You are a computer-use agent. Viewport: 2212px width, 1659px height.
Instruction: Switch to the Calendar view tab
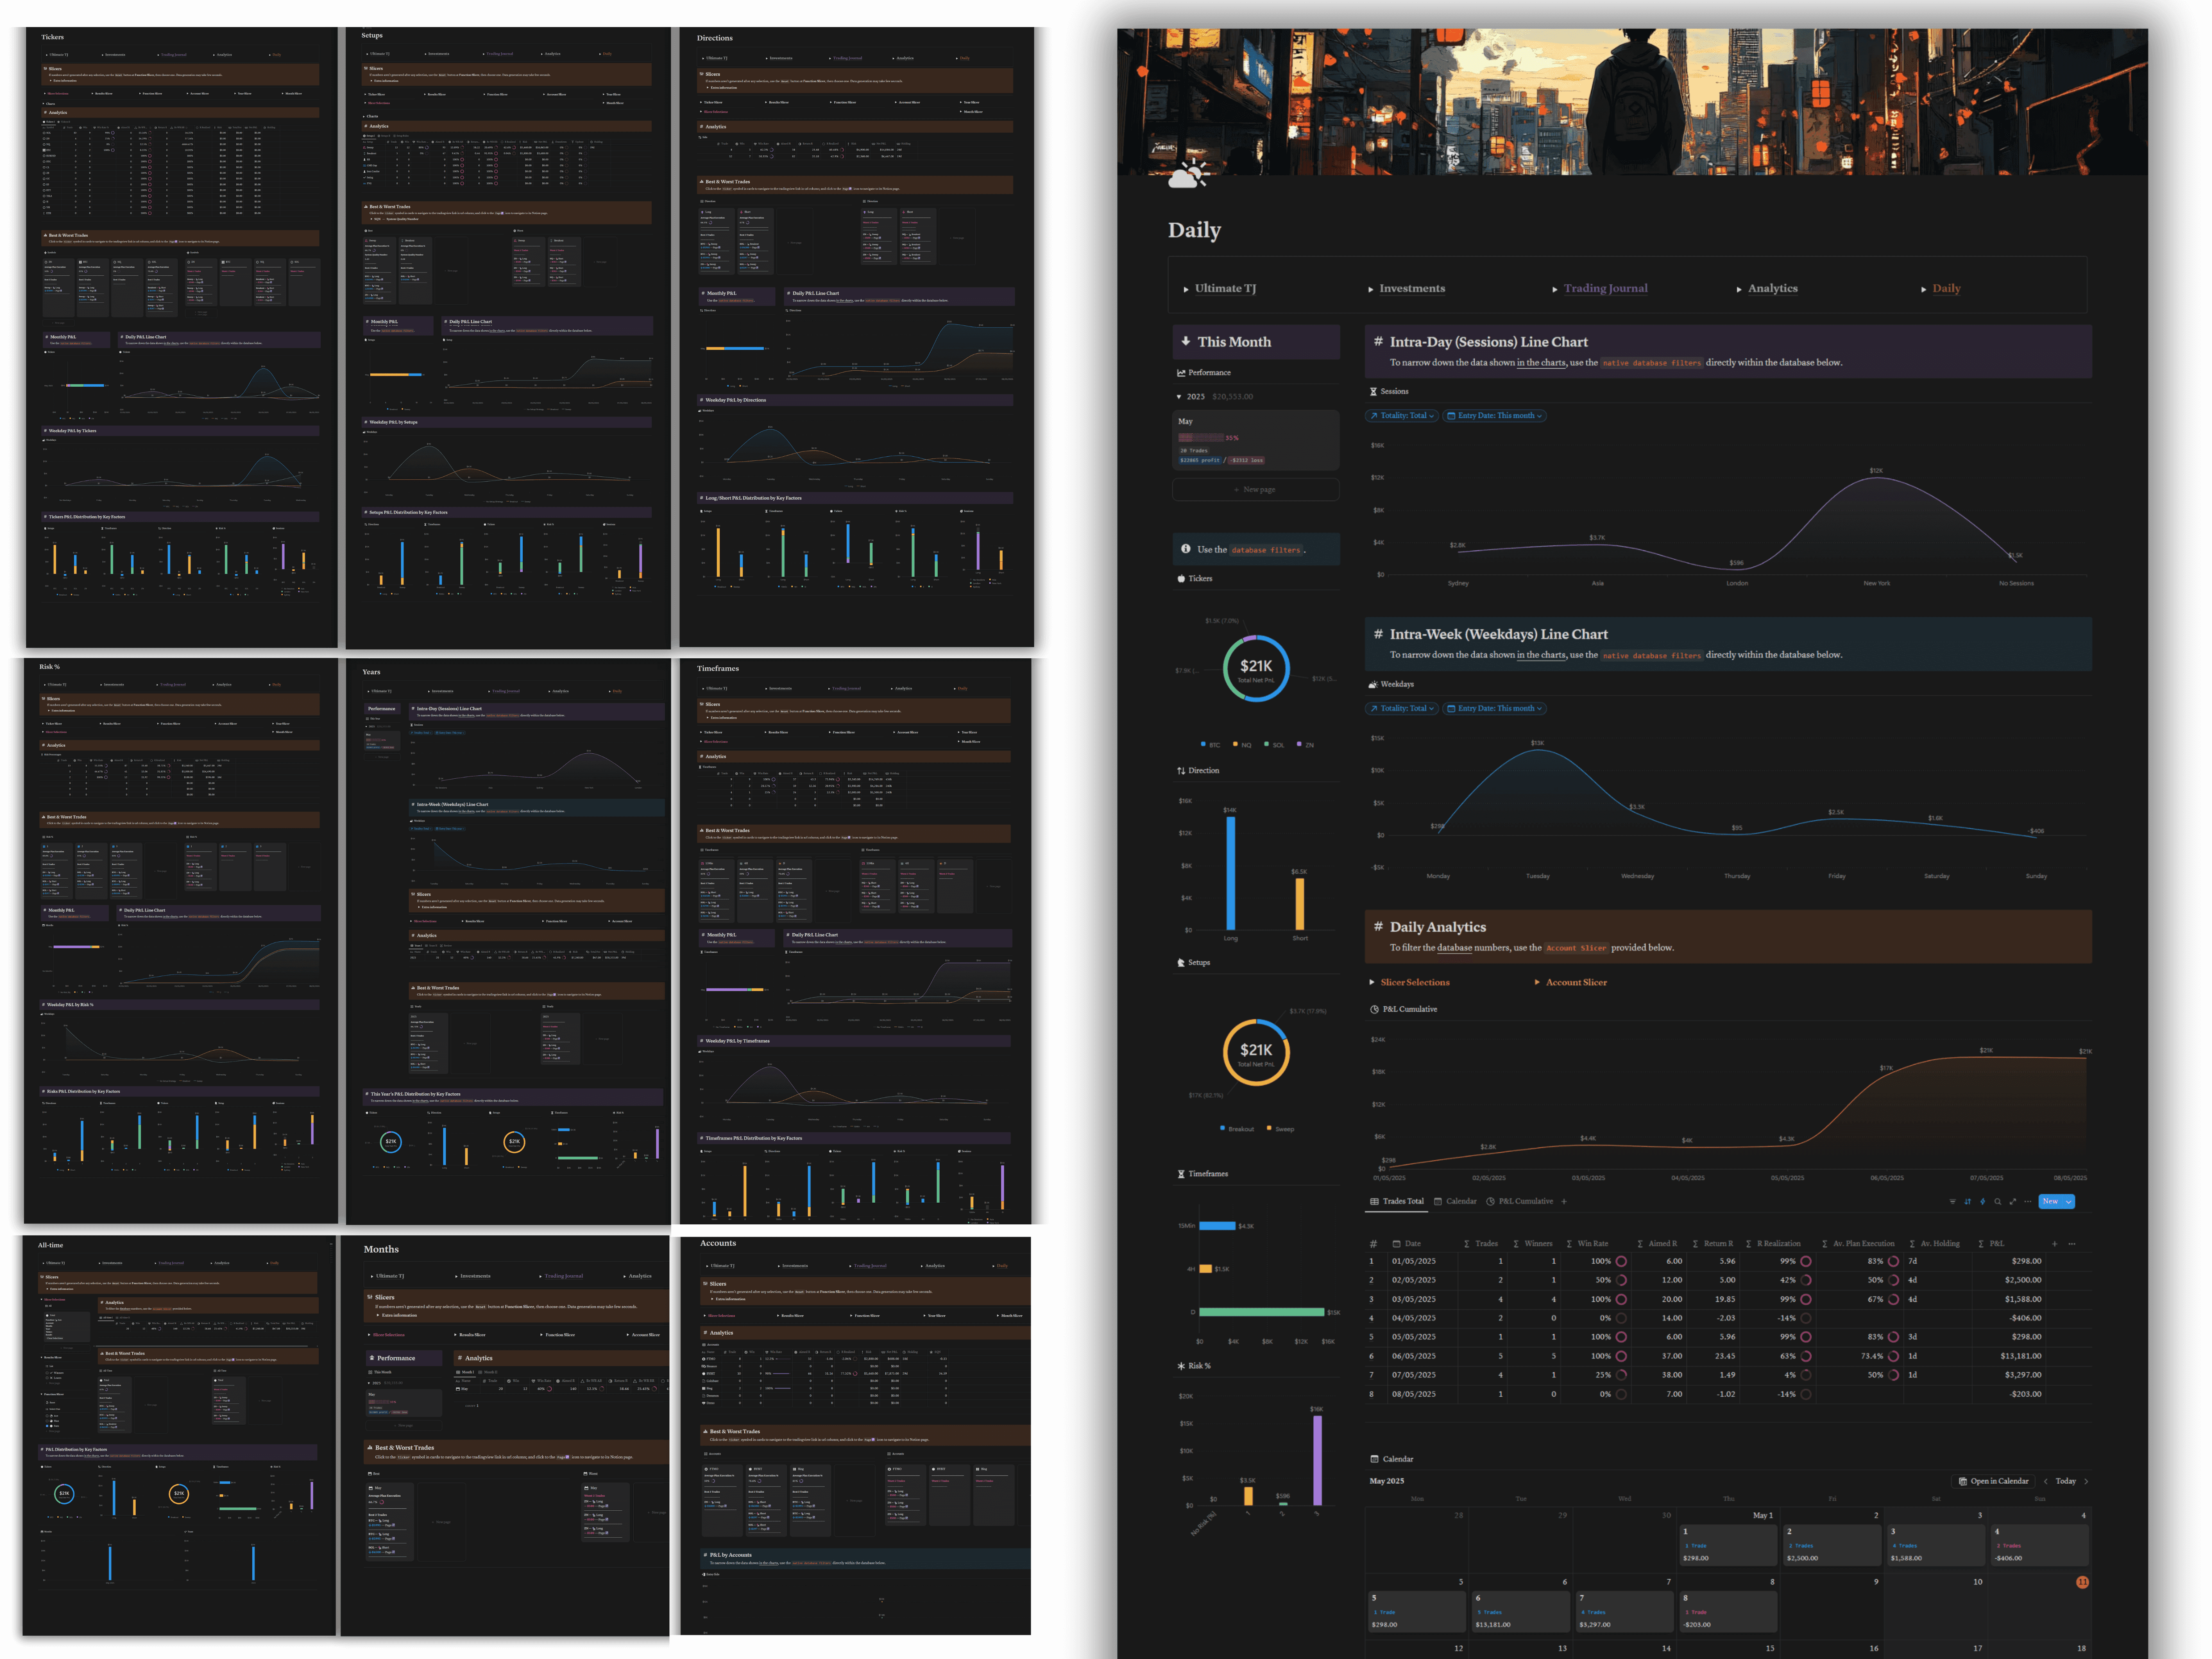(x=1455, y=1201)
